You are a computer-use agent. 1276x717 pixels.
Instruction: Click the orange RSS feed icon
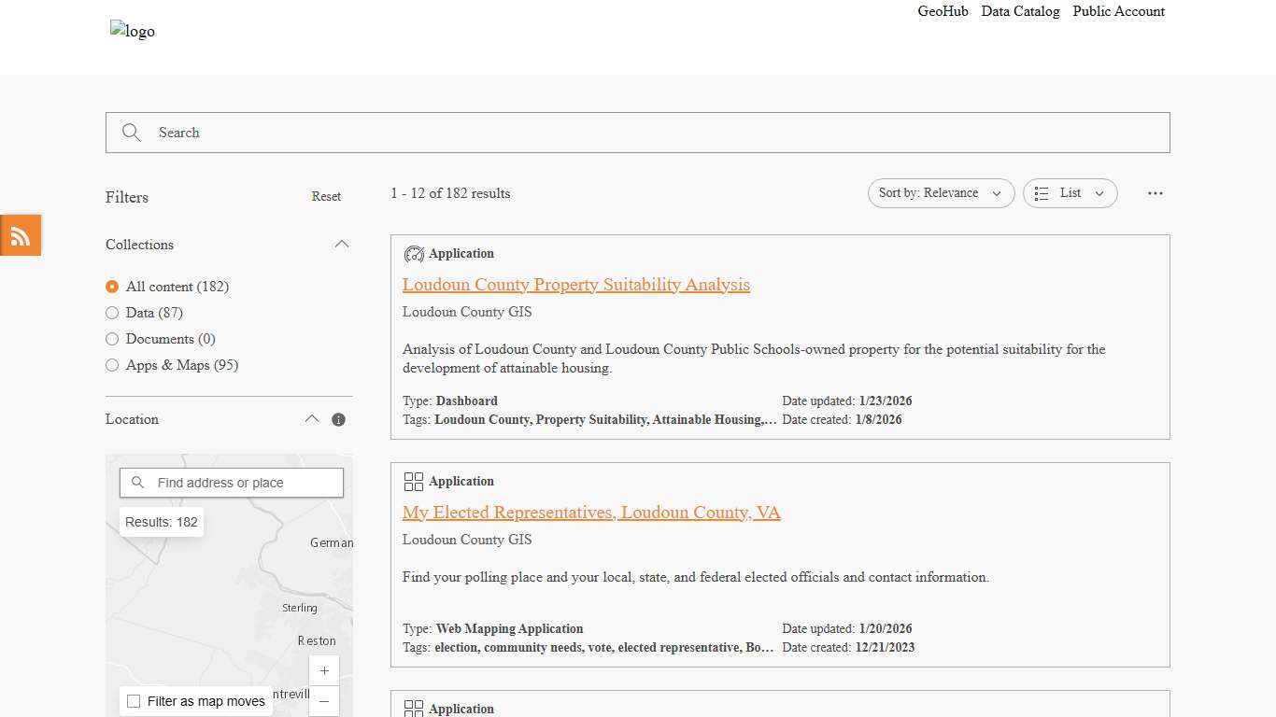click(x=21, y=235)
